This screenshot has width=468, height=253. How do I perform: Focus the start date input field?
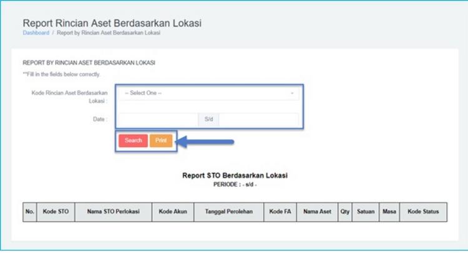[158, 118]
